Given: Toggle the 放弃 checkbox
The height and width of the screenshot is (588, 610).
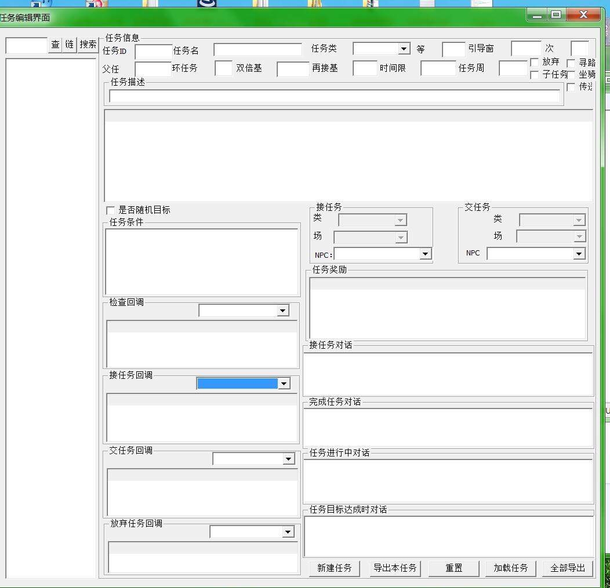Looking at the screenshot, I should tap(535, 63).
